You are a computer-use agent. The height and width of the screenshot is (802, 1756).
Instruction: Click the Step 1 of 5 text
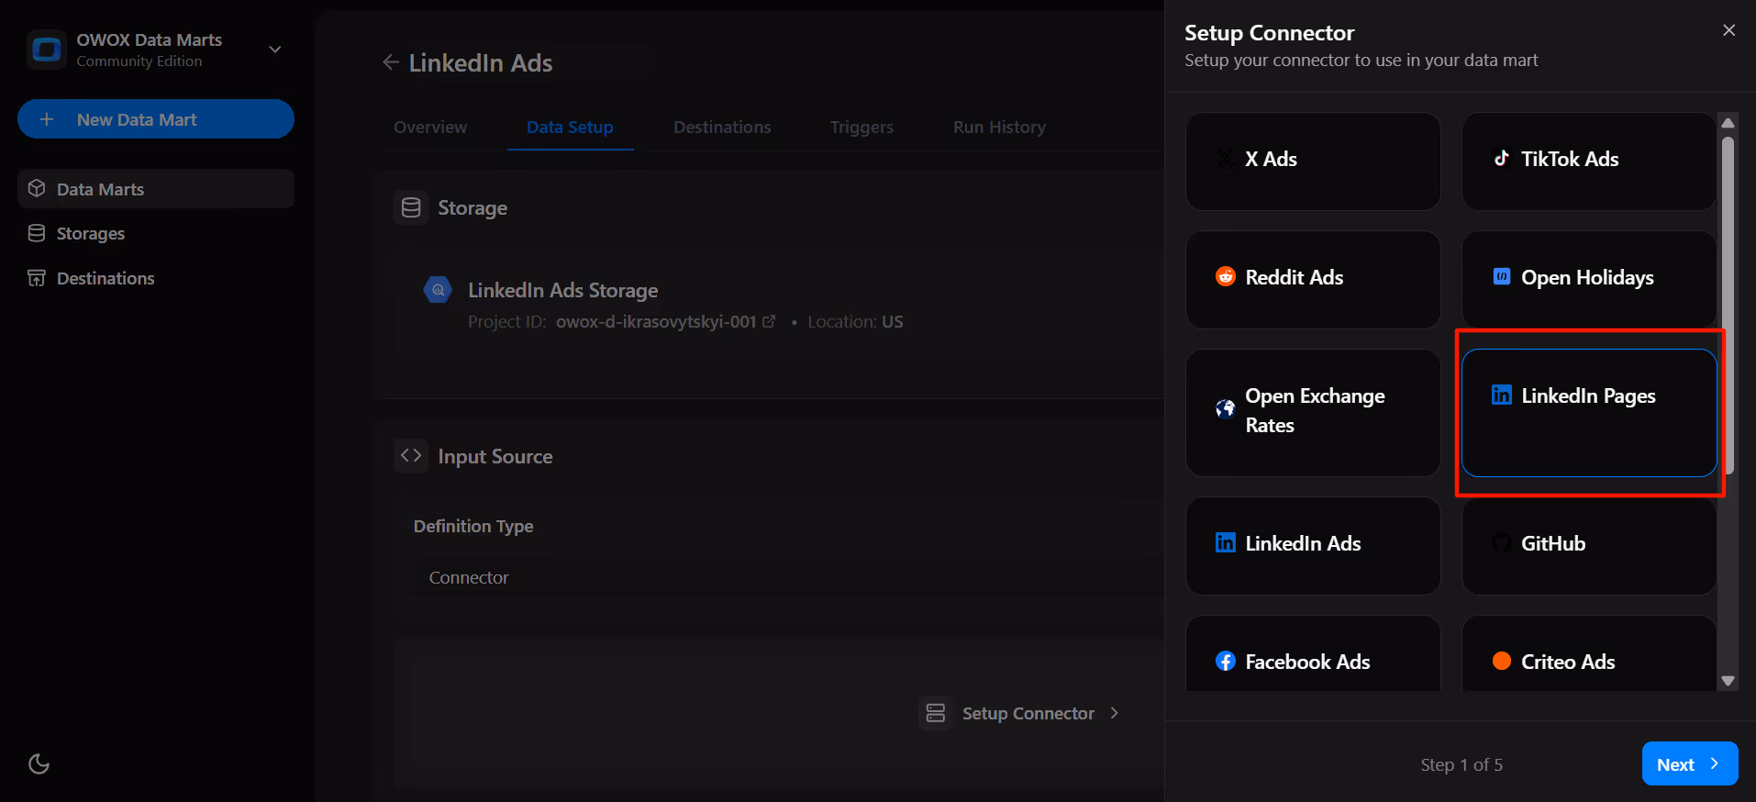coord(1461,764)
